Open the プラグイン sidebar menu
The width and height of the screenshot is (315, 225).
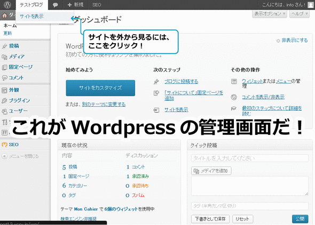coord(19,100)
